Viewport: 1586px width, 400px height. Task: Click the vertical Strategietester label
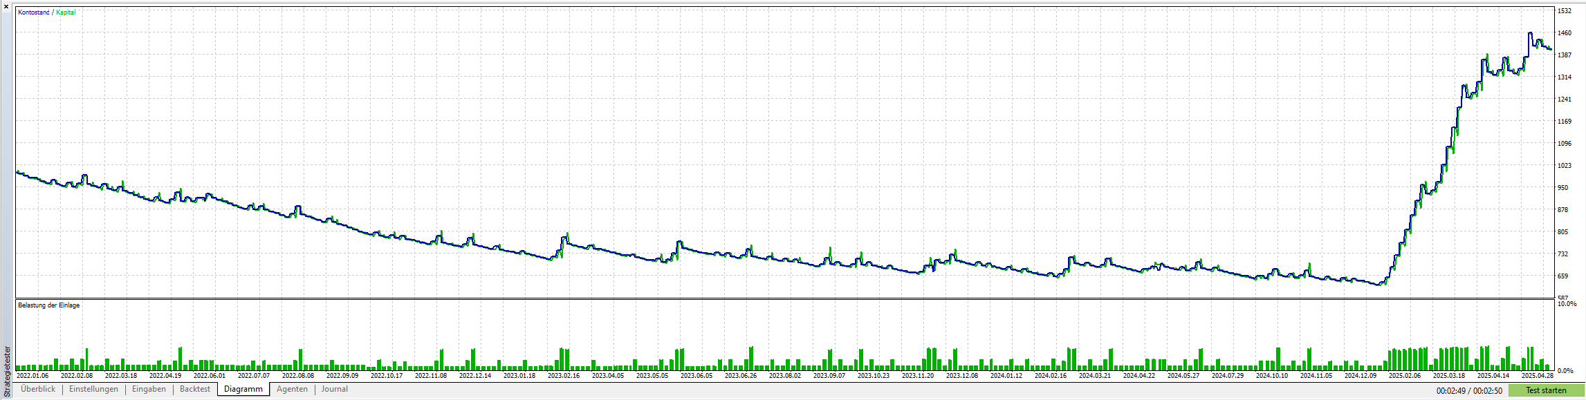click(8, 372)
